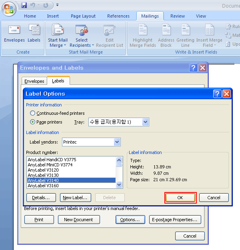Open the View tab
240x250 pixels.
click(x=201, y=16)
